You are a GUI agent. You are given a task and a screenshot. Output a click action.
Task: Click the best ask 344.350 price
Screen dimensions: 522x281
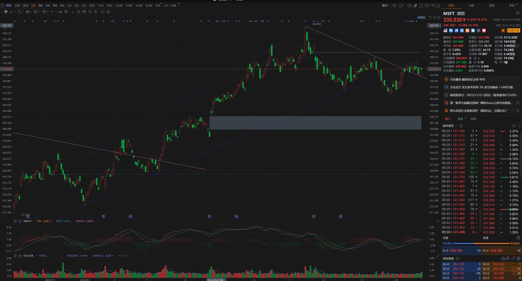click(x=496, y=251)
